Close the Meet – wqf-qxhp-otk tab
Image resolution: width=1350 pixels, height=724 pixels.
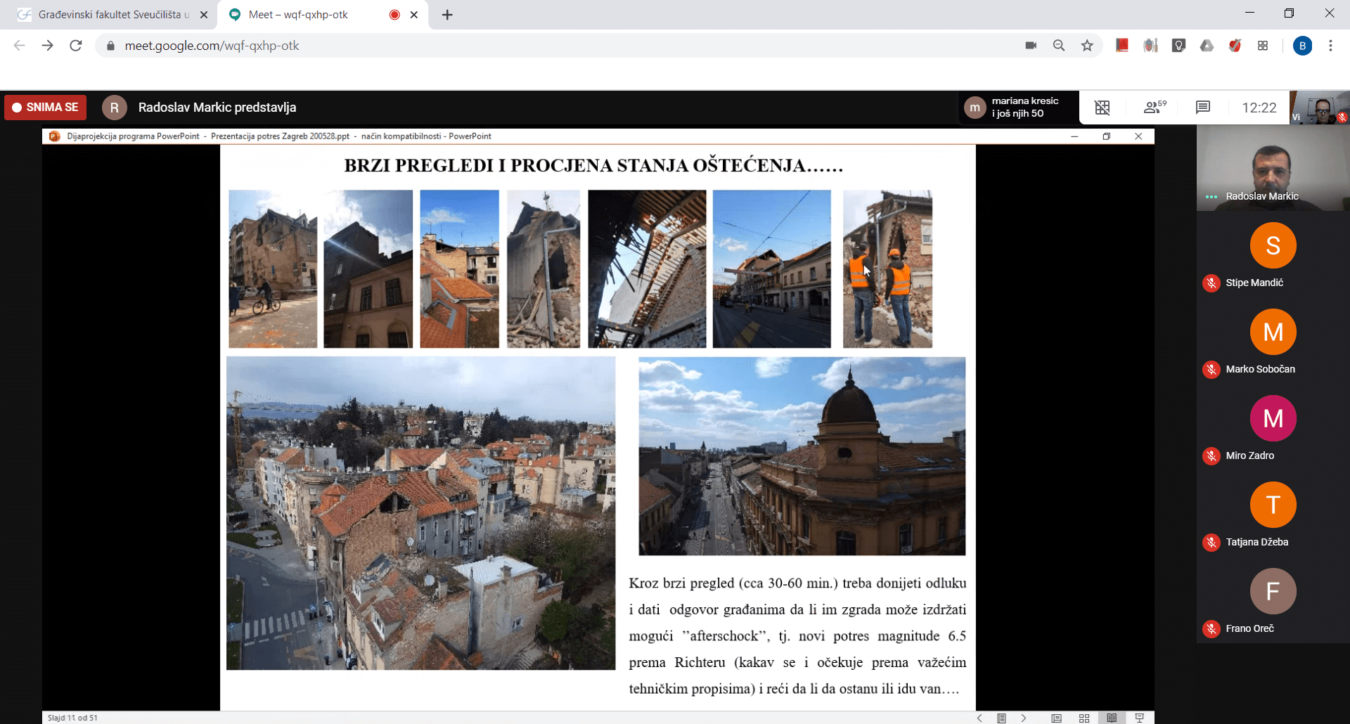[414, 15]
